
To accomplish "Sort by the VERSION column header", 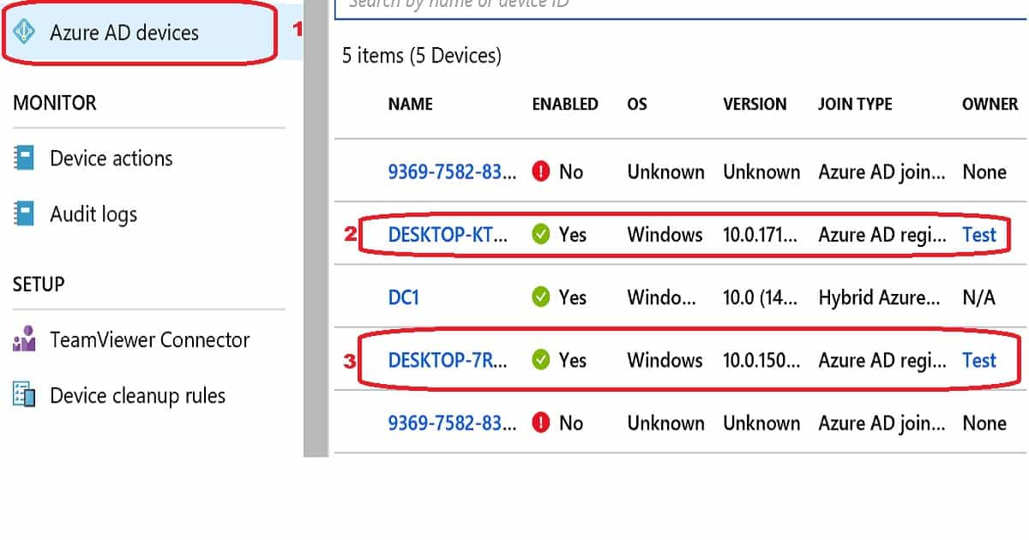I will coord(755,104).
